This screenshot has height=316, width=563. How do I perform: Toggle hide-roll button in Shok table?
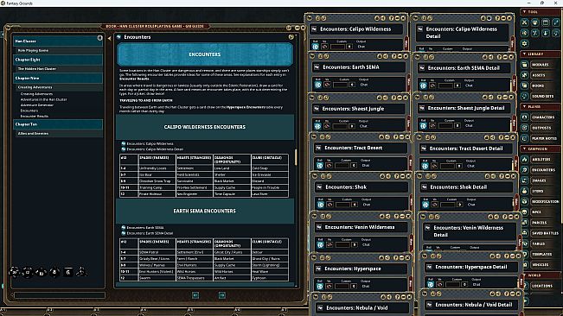point(329,205)
